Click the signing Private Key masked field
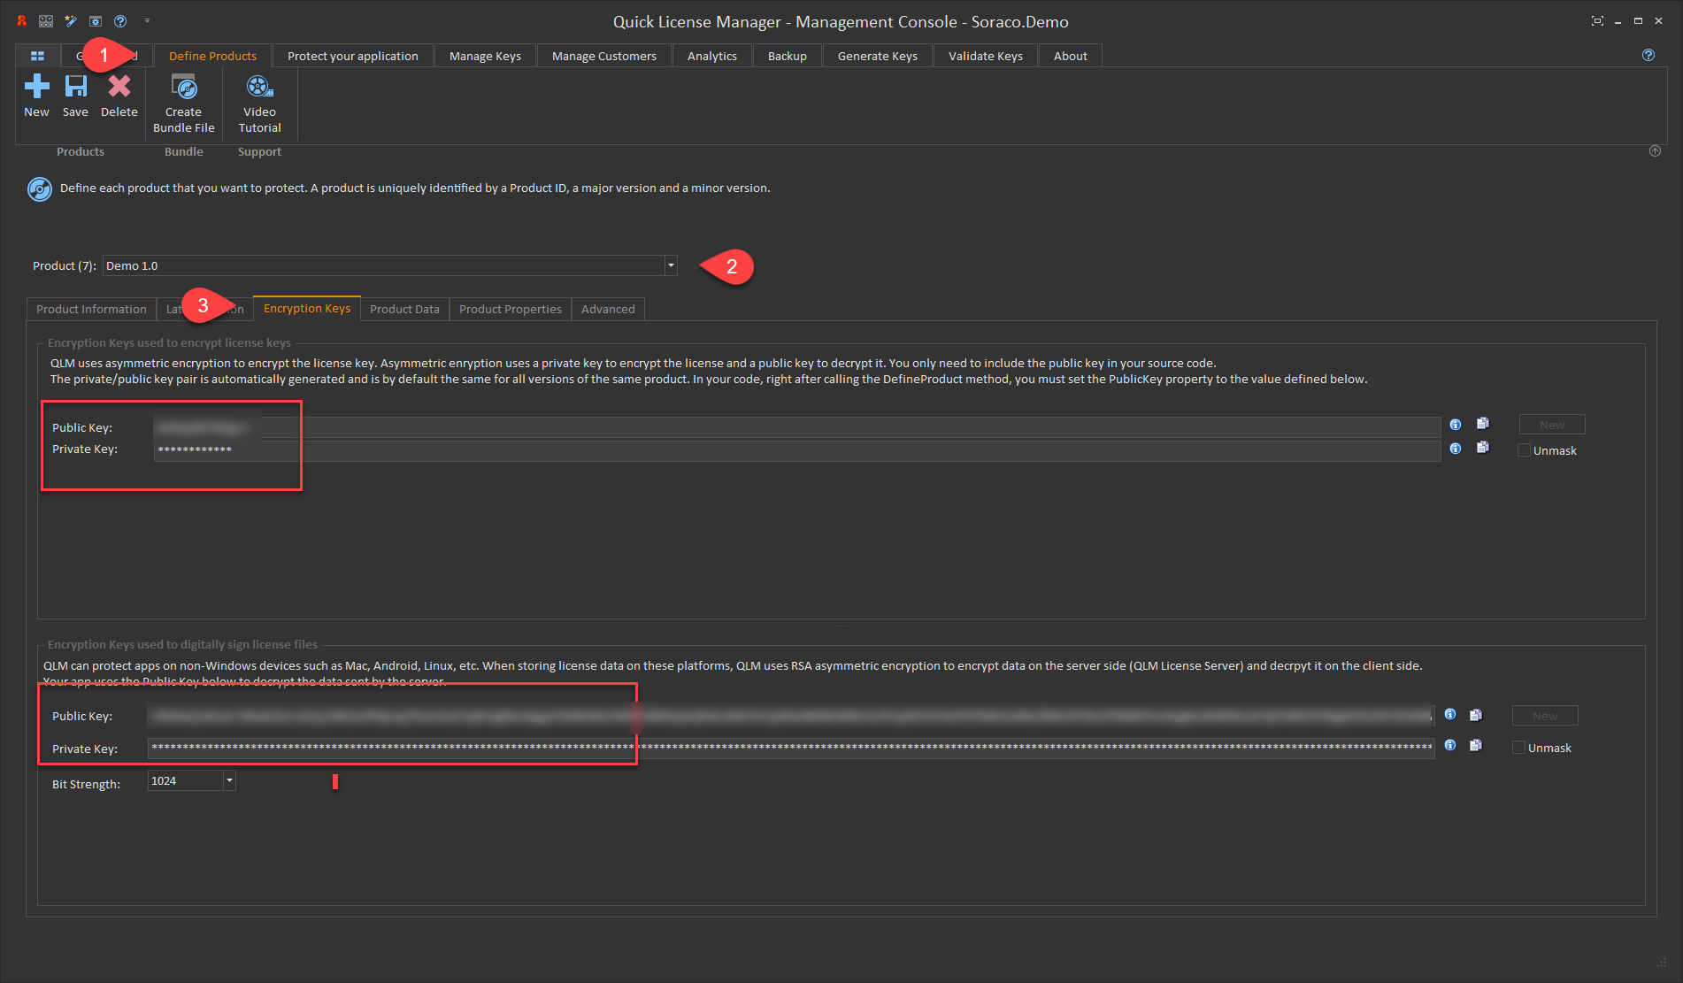Viewport: 1683px width, 983px height. tap(791, 748)
